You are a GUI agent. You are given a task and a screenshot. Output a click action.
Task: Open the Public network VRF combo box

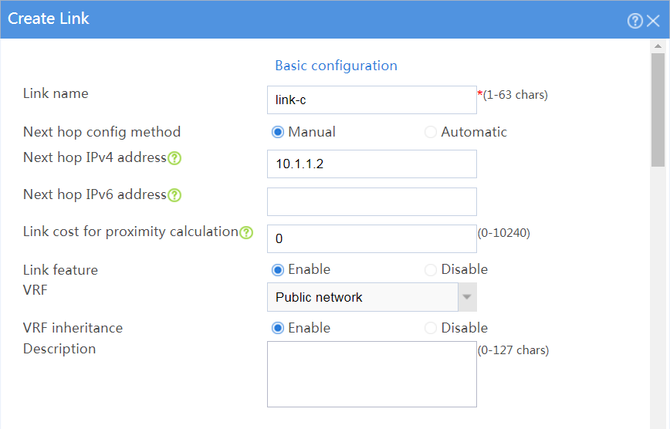click(x=363, y=297)
